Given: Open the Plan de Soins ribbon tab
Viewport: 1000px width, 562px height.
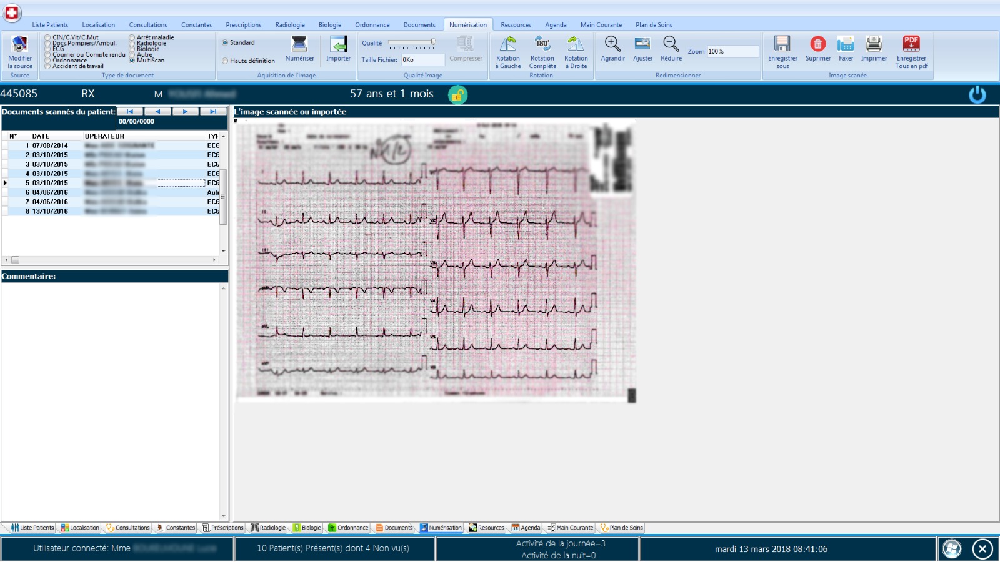Looking at the screenshot, I should [654, 25].
